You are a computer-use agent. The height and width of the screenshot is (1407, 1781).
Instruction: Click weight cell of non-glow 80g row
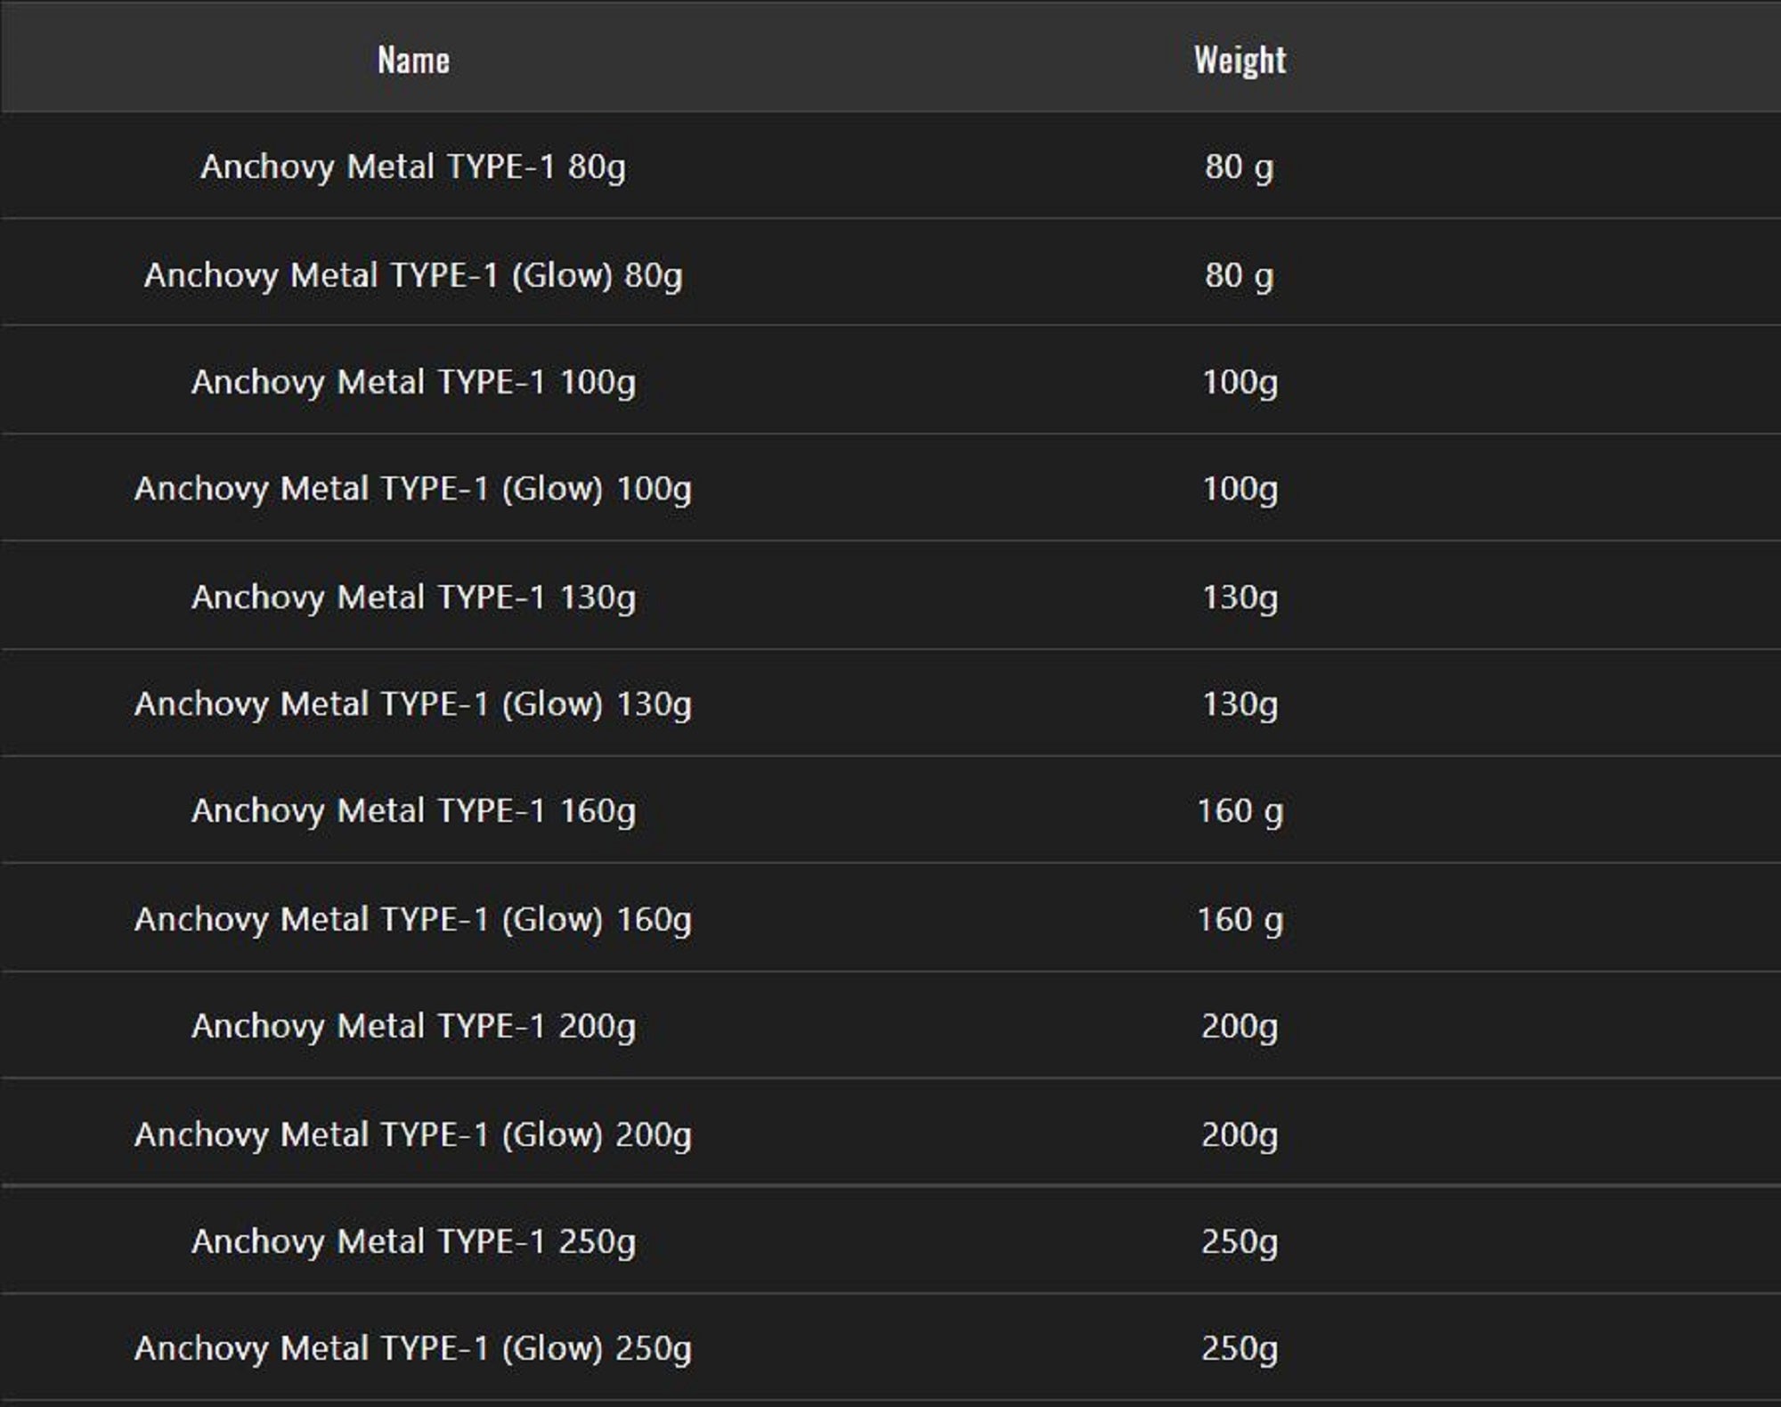pyautogui.click(x=1240, y=167)
